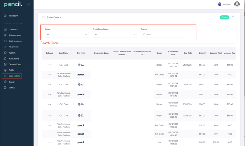Expand the Settings sidebar menu
Image resolution: width=245 pixels, height=146 pixels.
point(12,88)
